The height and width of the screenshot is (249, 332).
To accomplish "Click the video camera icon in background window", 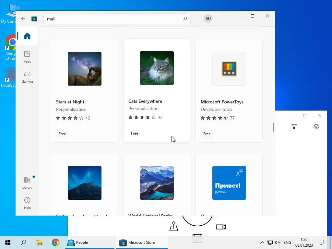I will click(x=220, y=227).
